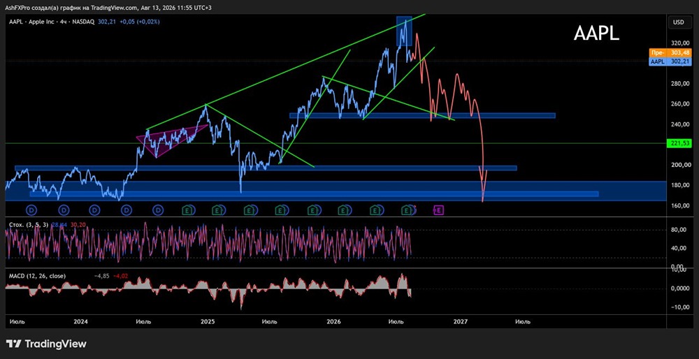Click the 260,00 price scale value
Image resolution: width=699 pixels, height=359 pixels.
[x=680, y=104]
